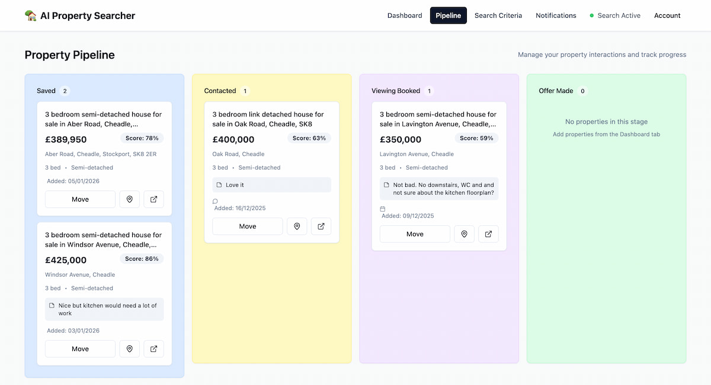Viewport: 711px width, 385px height.
Task: Open the Account menu
Action: coord(667,15)
